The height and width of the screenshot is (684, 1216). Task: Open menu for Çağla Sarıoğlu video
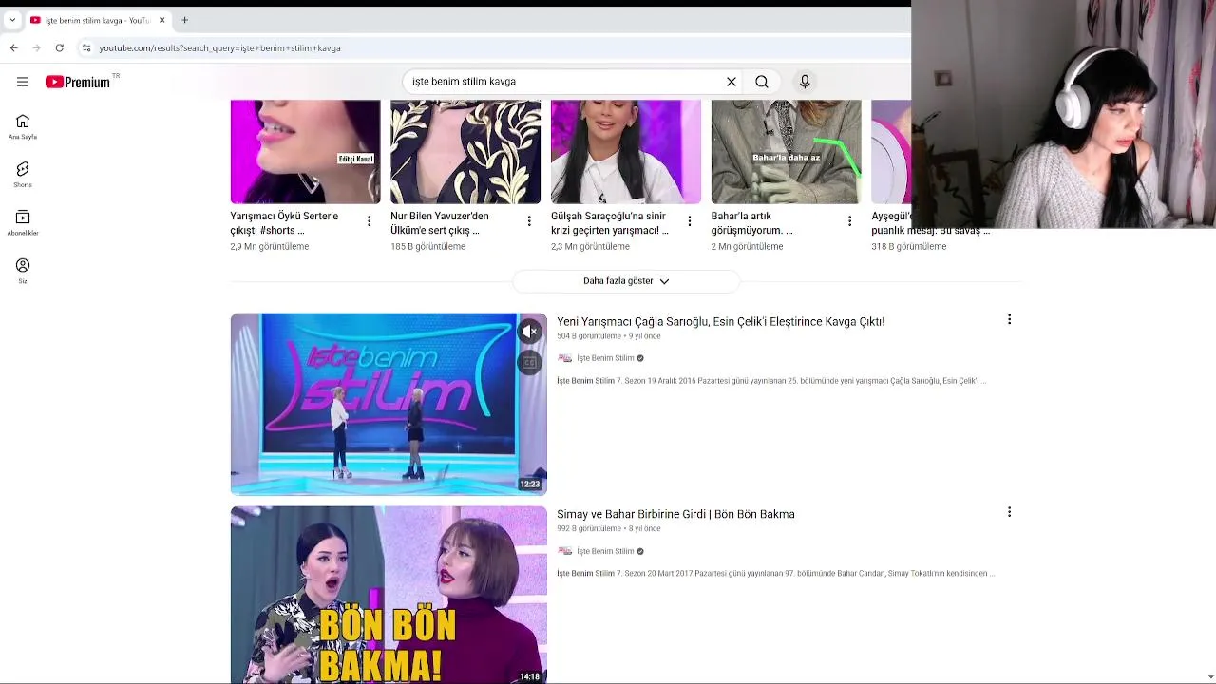click(x=1009, y=319)
